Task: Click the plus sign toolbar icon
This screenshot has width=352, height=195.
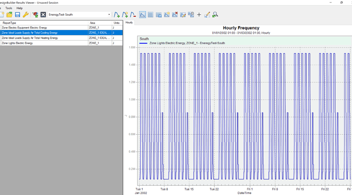Action: [x=199, y=15]
